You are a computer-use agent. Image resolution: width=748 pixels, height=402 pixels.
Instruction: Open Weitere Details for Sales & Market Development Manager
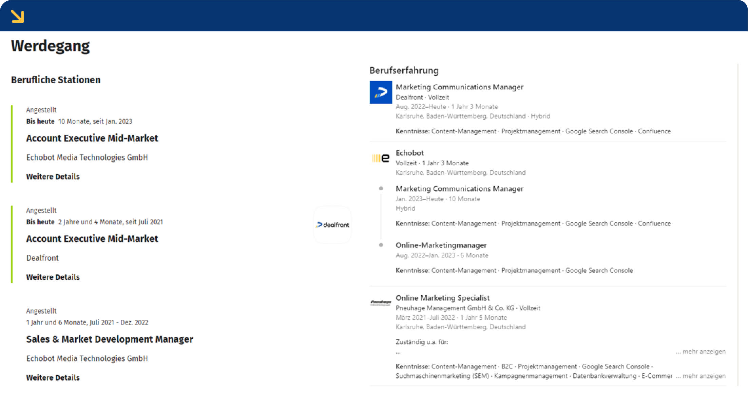53,377
